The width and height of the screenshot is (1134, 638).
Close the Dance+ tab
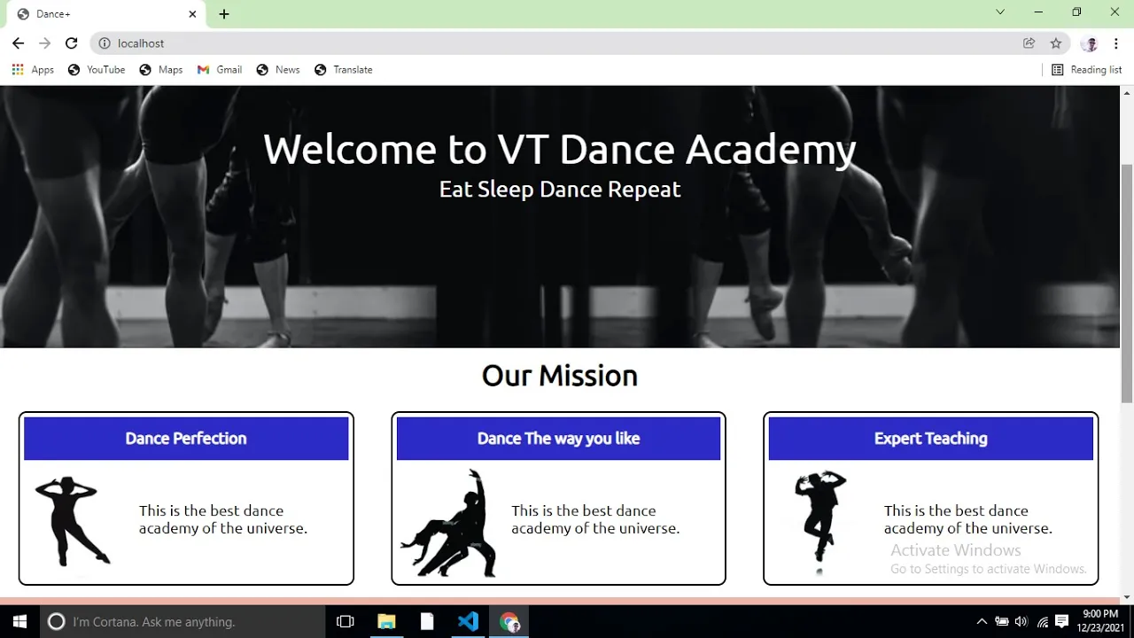tap(192, 14)
